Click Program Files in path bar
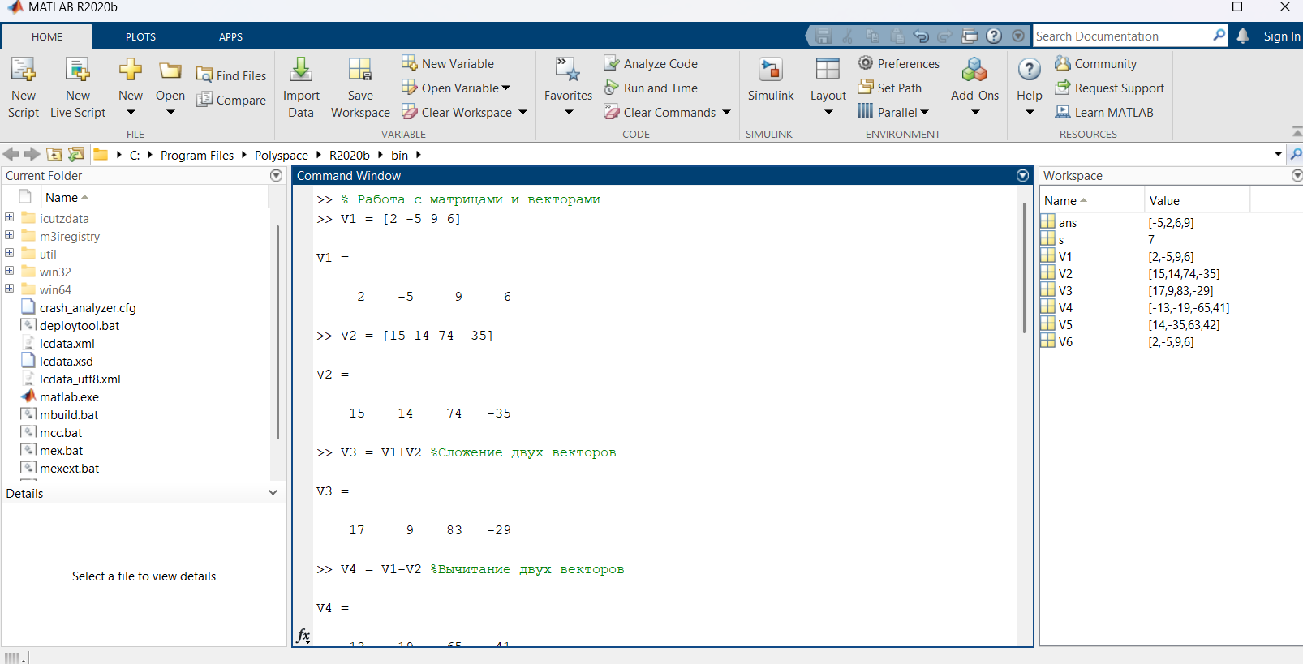The image size is (1303, 664). pyautogui.click(x=197, y=155)
